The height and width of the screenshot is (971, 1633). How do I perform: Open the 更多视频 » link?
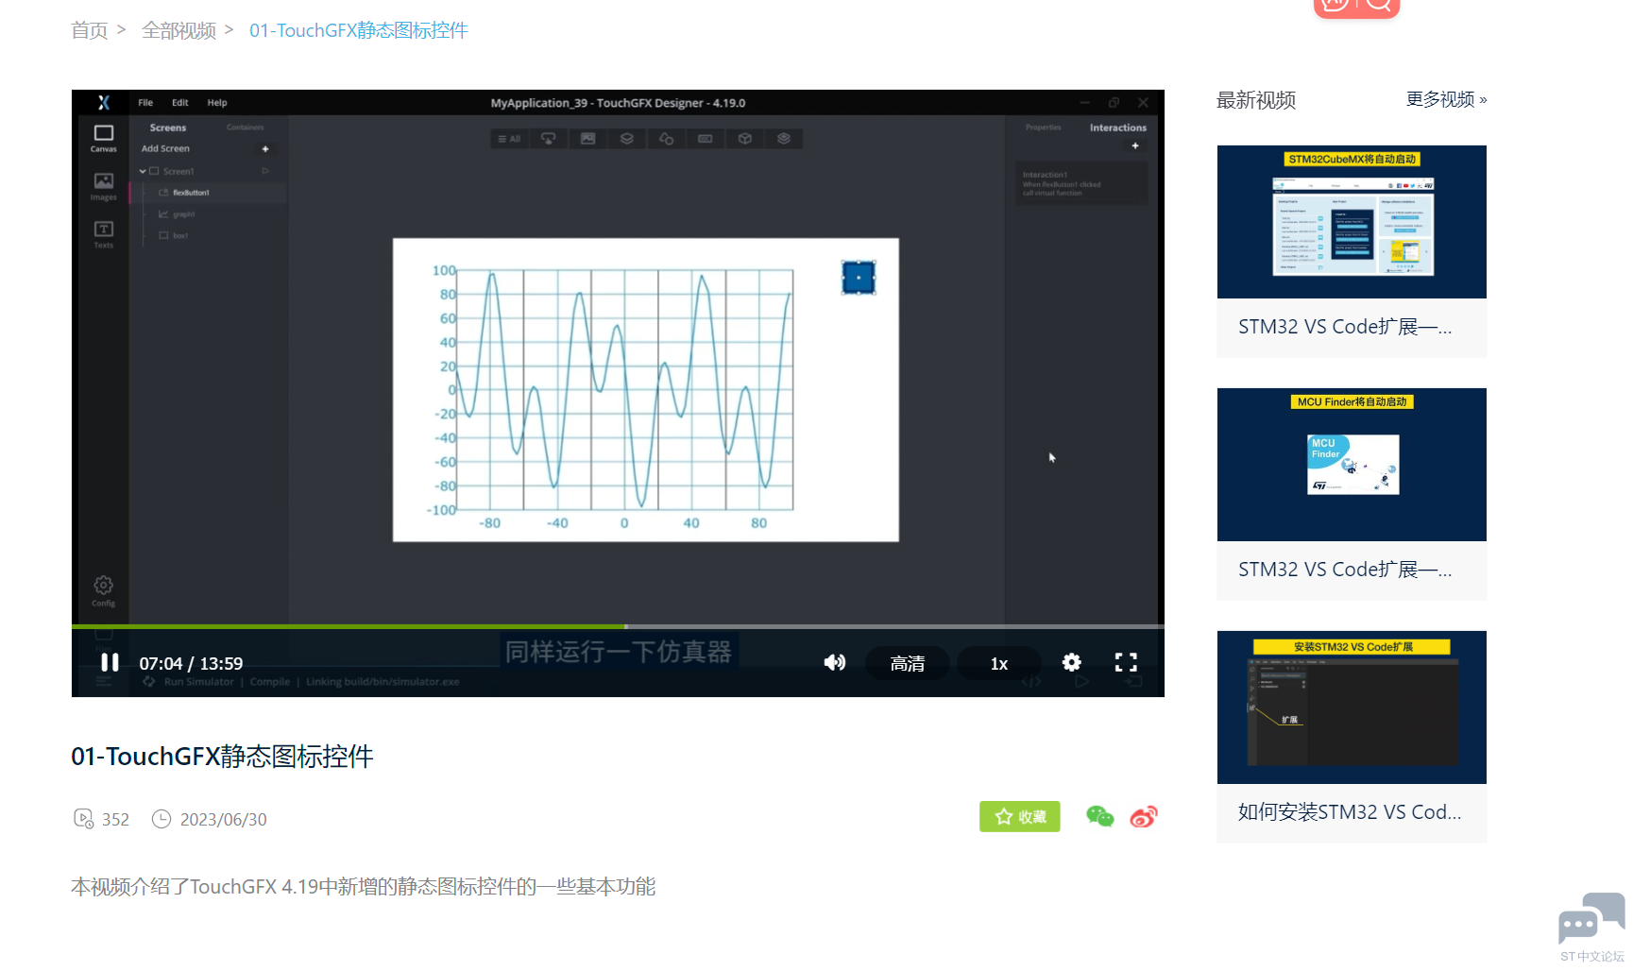point(1446,99)
